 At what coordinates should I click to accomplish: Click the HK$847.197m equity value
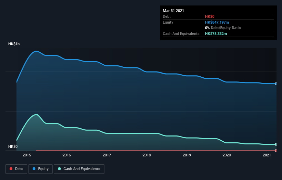point(217,22)
